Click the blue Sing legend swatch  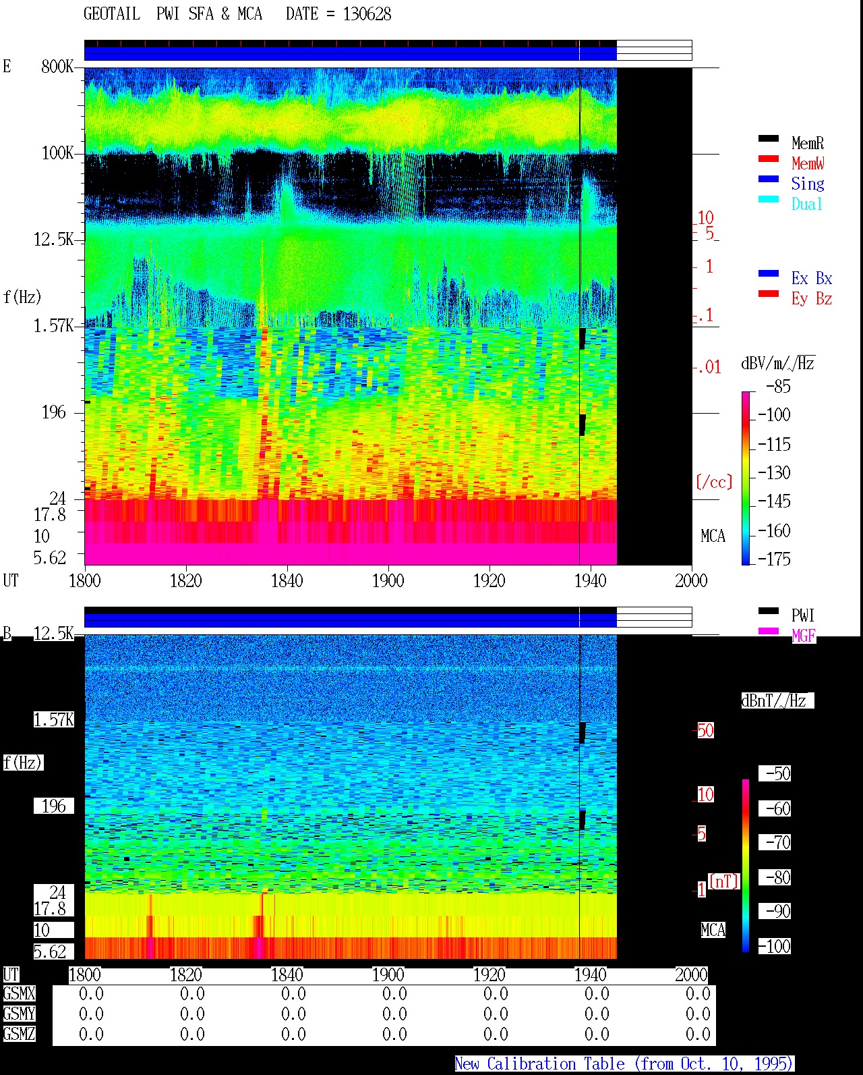click(x=769, y=179)
